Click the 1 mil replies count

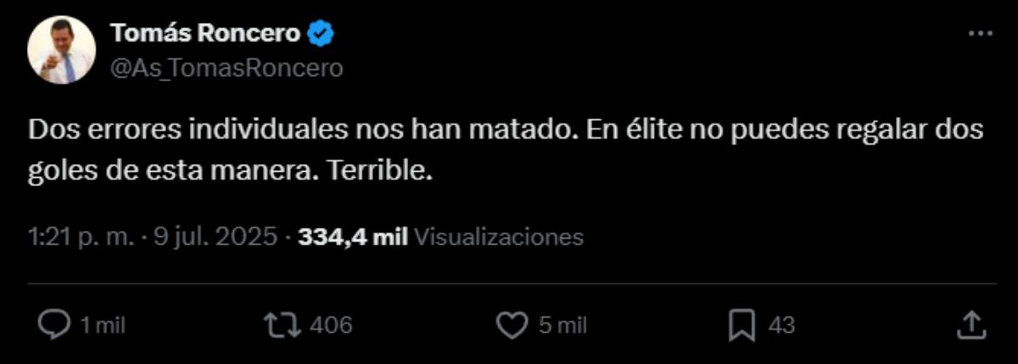pyautogui.click(x=102, y=325)
